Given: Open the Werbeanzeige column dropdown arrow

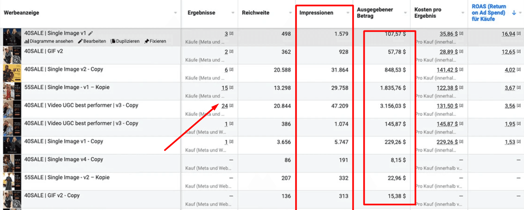Looking at the screenshot, I should (x=176, y=13).
